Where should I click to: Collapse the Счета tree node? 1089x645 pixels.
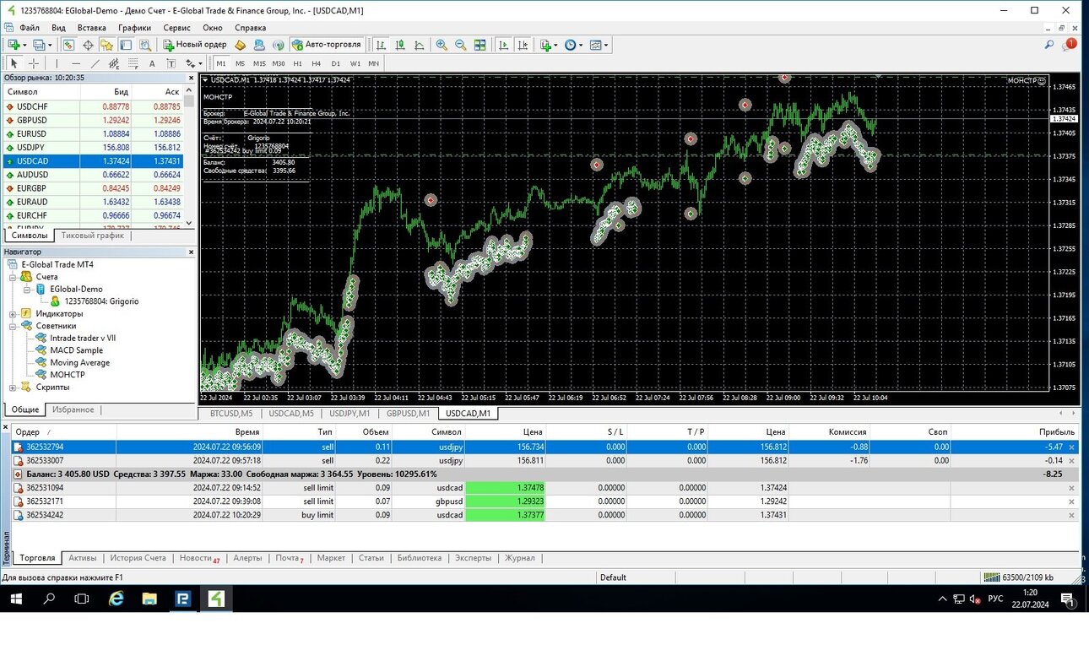click(14, 277)
